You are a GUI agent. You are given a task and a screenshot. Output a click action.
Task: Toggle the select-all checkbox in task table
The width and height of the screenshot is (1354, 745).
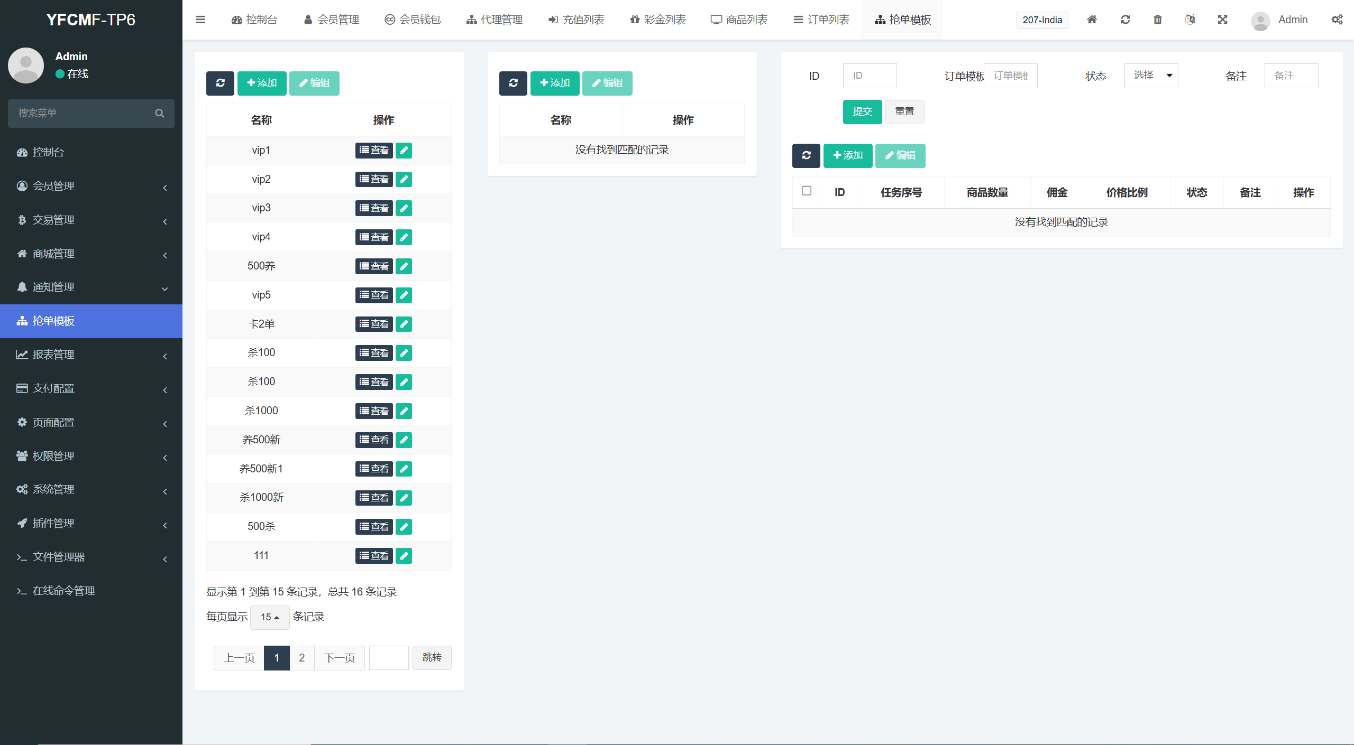[x=806, y=191]
